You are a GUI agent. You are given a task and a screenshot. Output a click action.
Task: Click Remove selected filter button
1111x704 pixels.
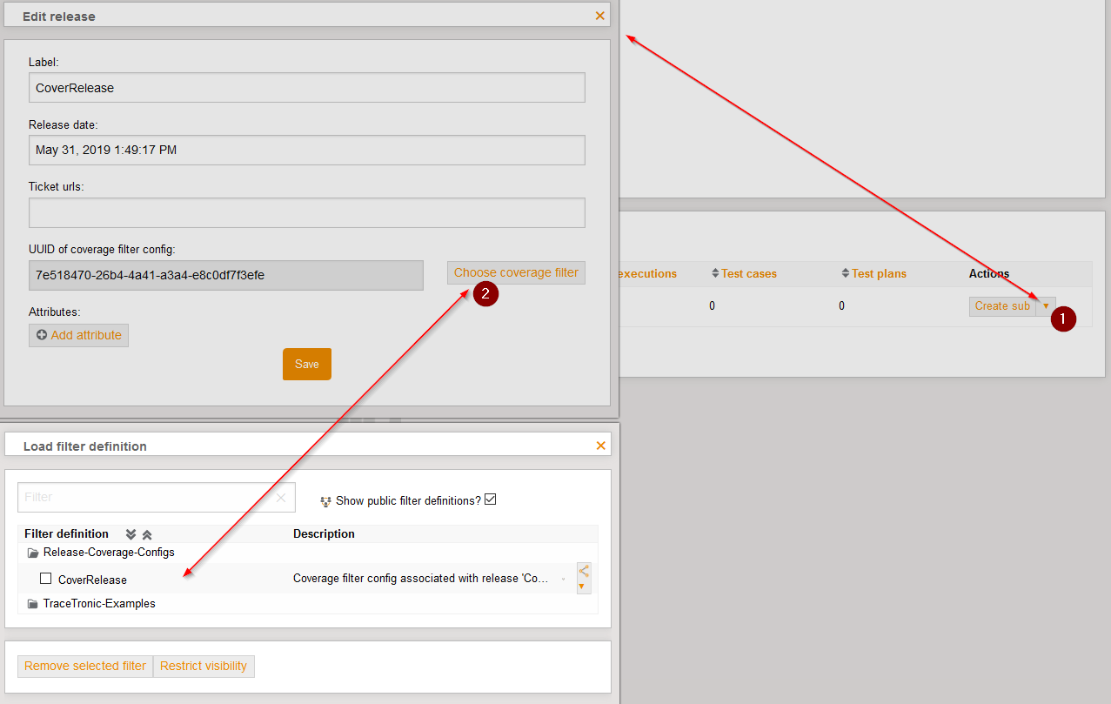click(85, 666)
